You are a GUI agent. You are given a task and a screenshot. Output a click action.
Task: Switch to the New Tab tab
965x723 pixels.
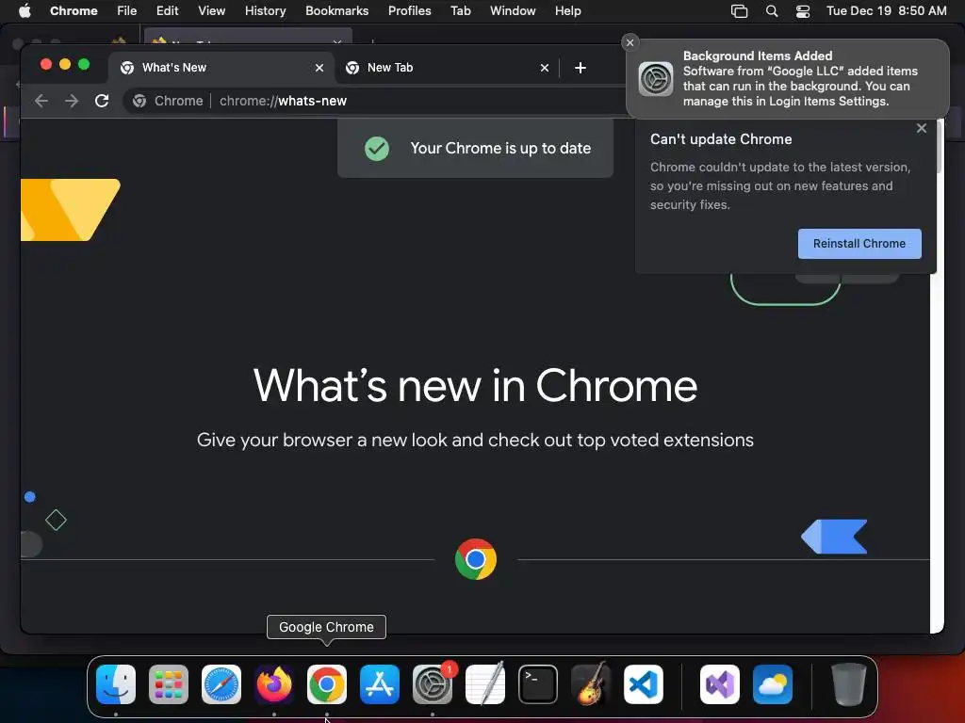coord(447,68)
